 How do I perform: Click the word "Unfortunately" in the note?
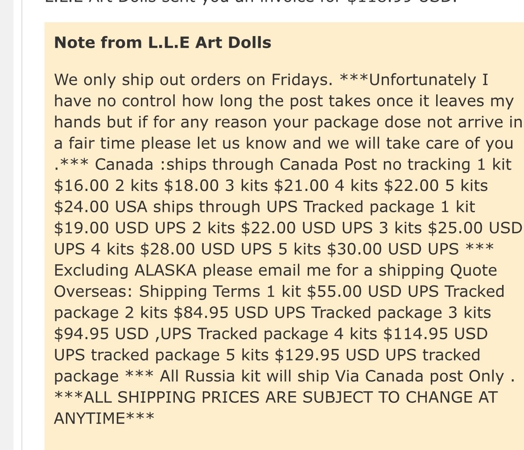click(422, 80)
